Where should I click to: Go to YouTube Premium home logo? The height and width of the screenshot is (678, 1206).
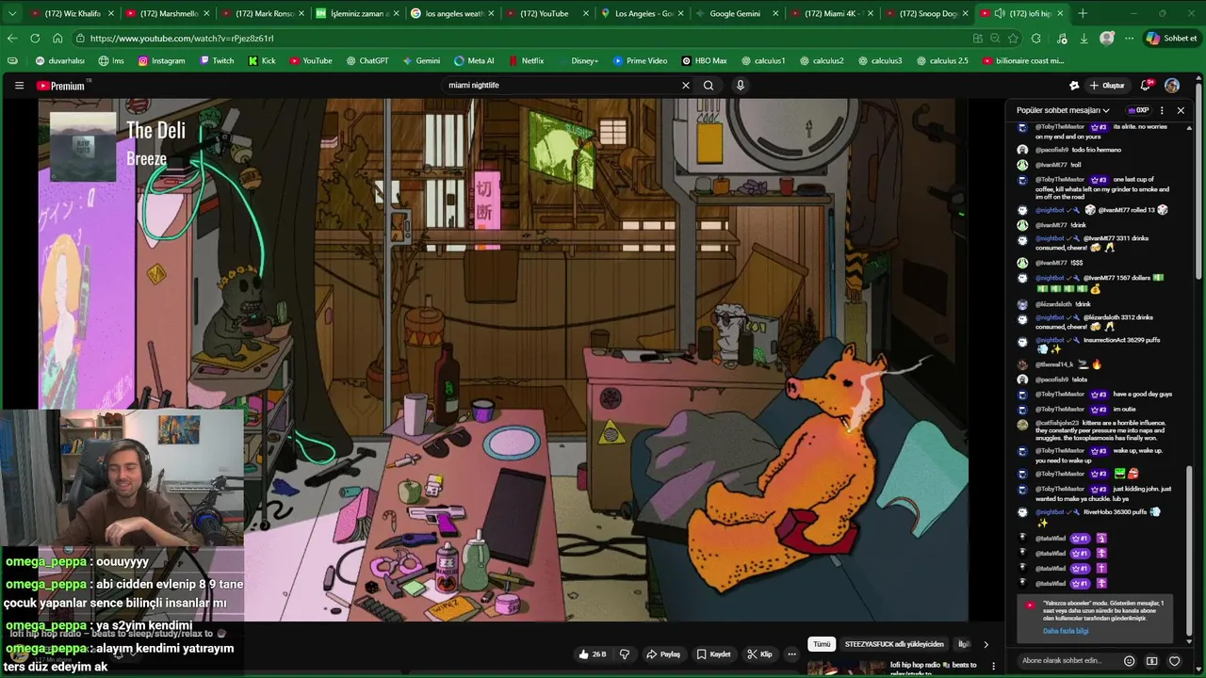[x=61, y=86]
